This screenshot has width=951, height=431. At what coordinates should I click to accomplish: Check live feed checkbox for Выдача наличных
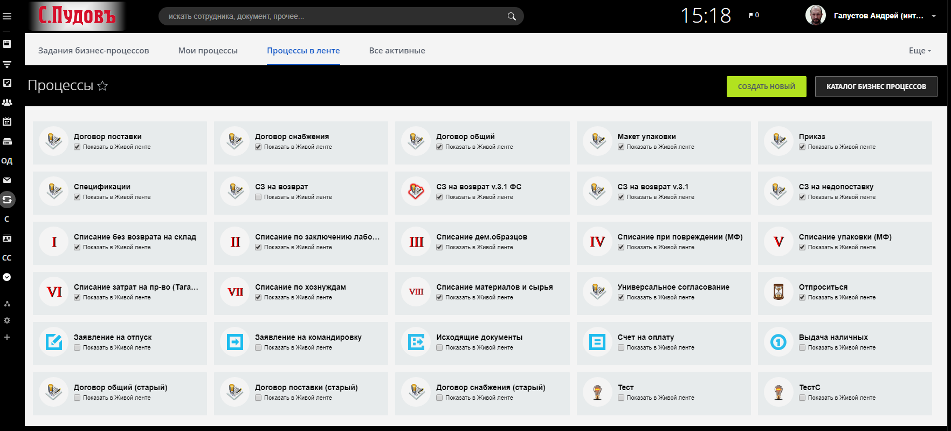[x=802, y=347]
